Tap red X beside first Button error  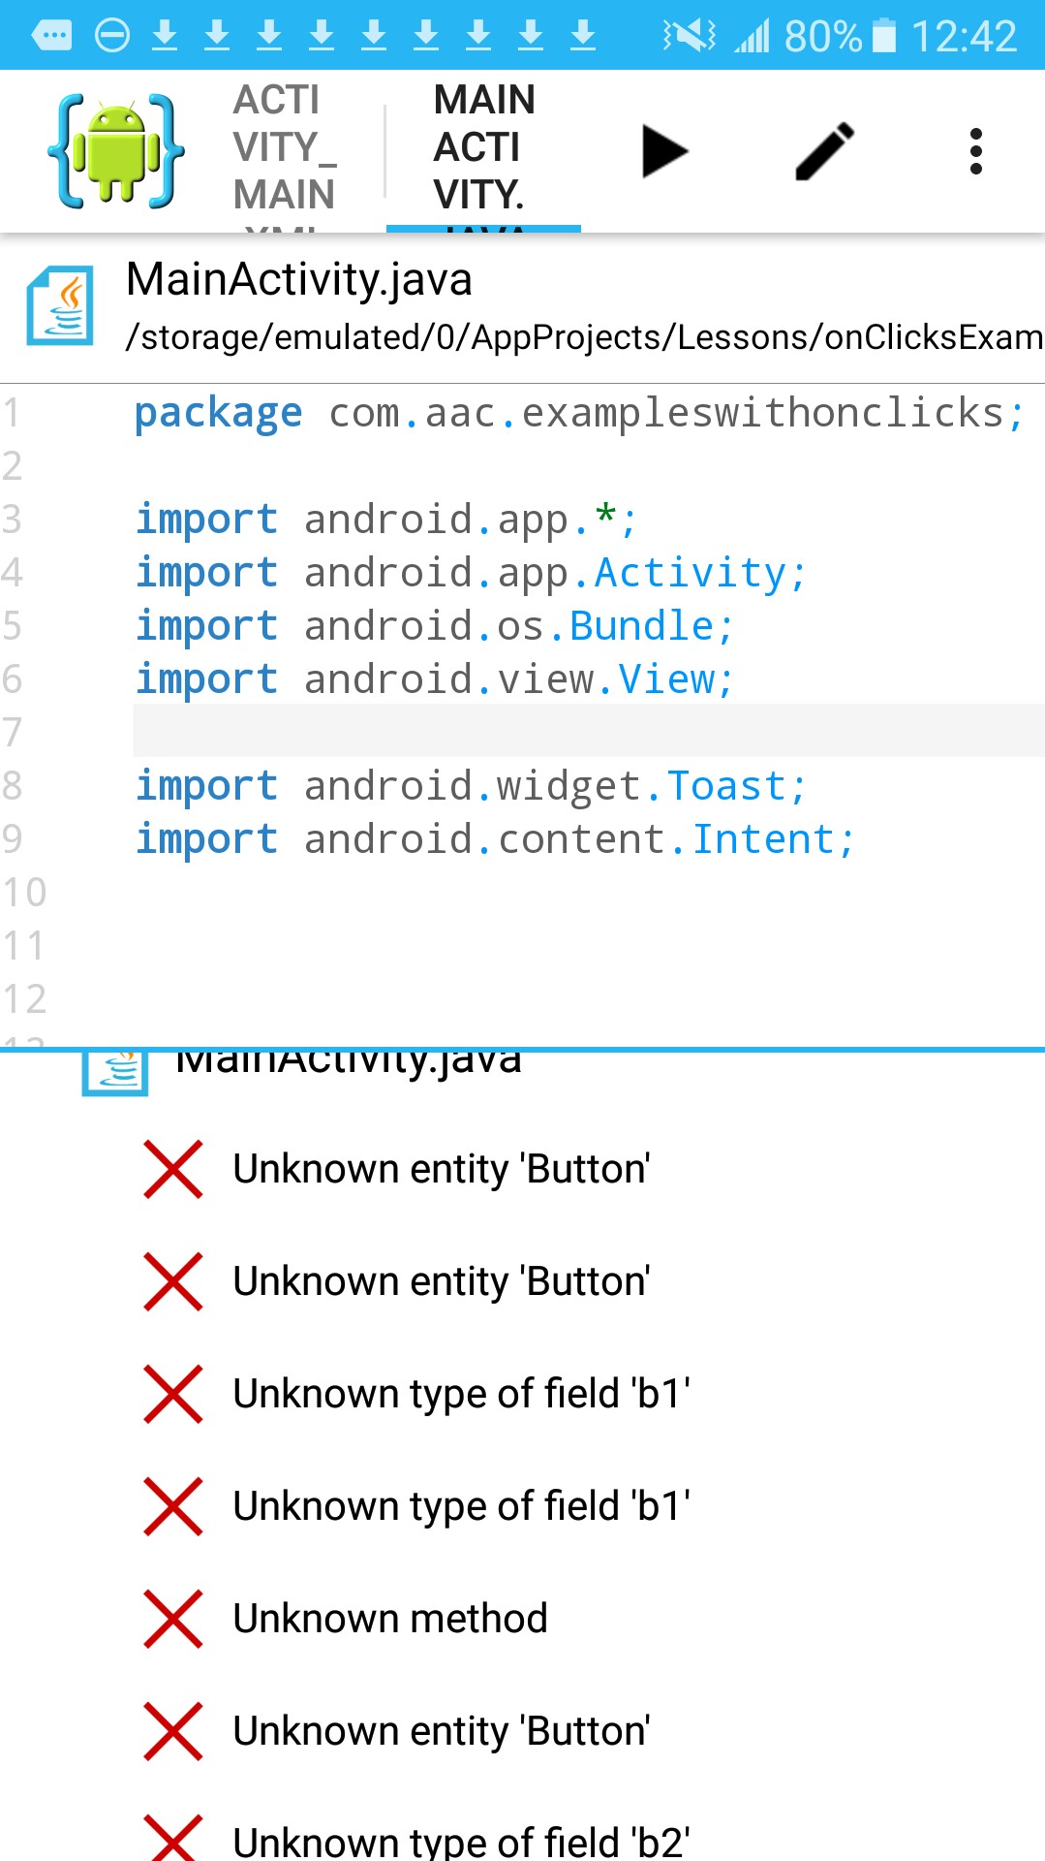pyautogui.click(x=173, y=1169)
